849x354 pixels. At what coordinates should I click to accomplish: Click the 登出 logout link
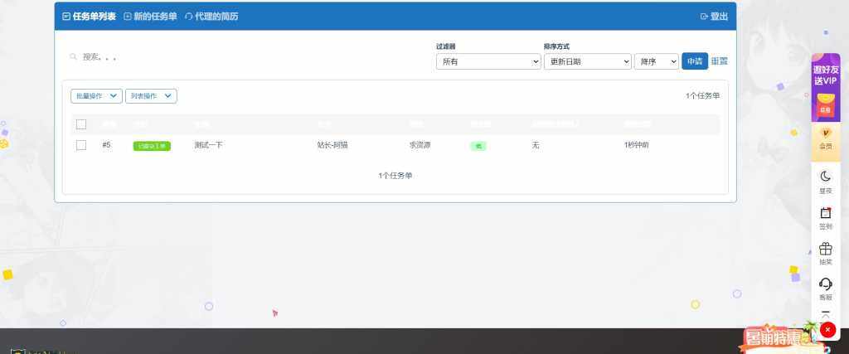pyautogui.click(x=714, y=16)
